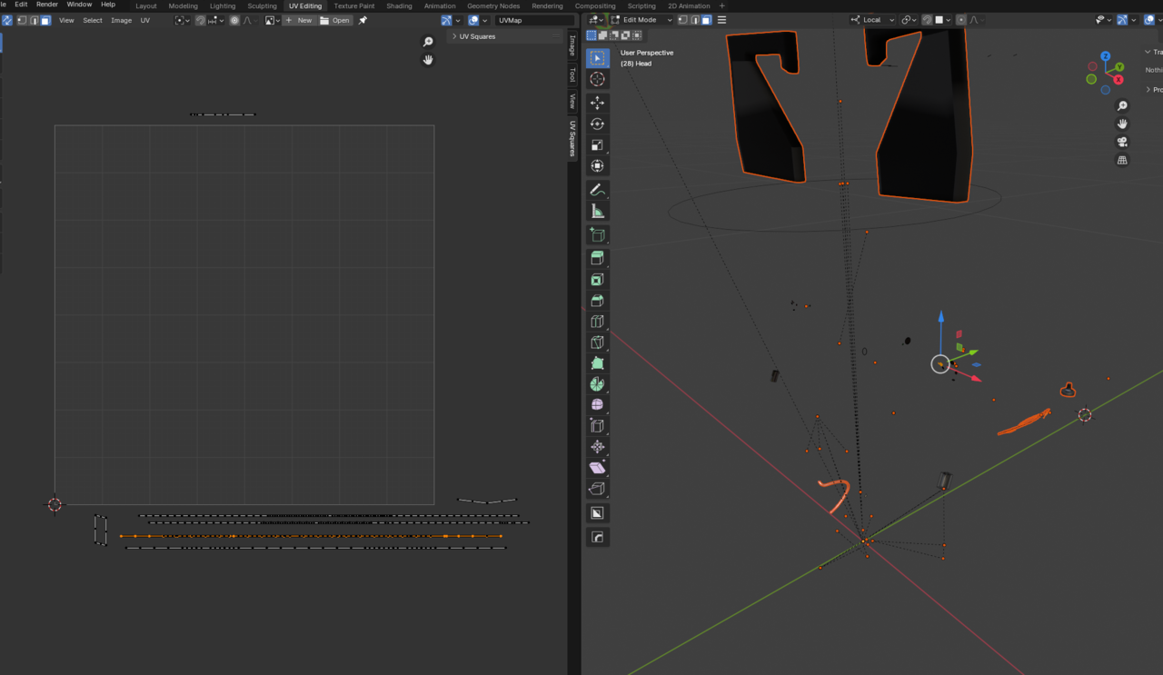Viewport: 1163px width, 675px height.
Task: Click the New image button
Action: [x=299, y=20]
